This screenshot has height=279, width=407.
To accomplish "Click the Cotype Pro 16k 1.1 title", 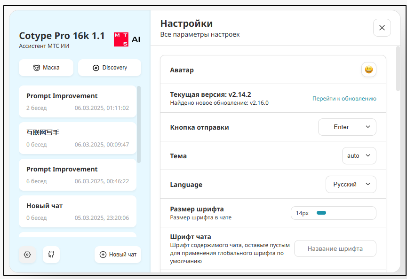I will 62,36.
